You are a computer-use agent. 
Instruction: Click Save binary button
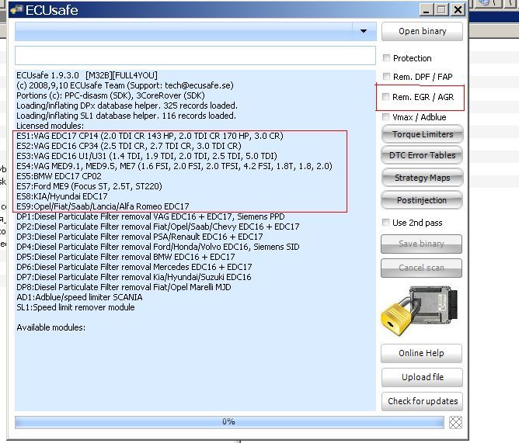[x=421, y=244]
